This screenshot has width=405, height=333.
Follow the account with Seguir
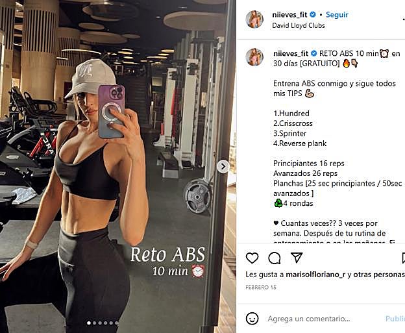[337, 15]
